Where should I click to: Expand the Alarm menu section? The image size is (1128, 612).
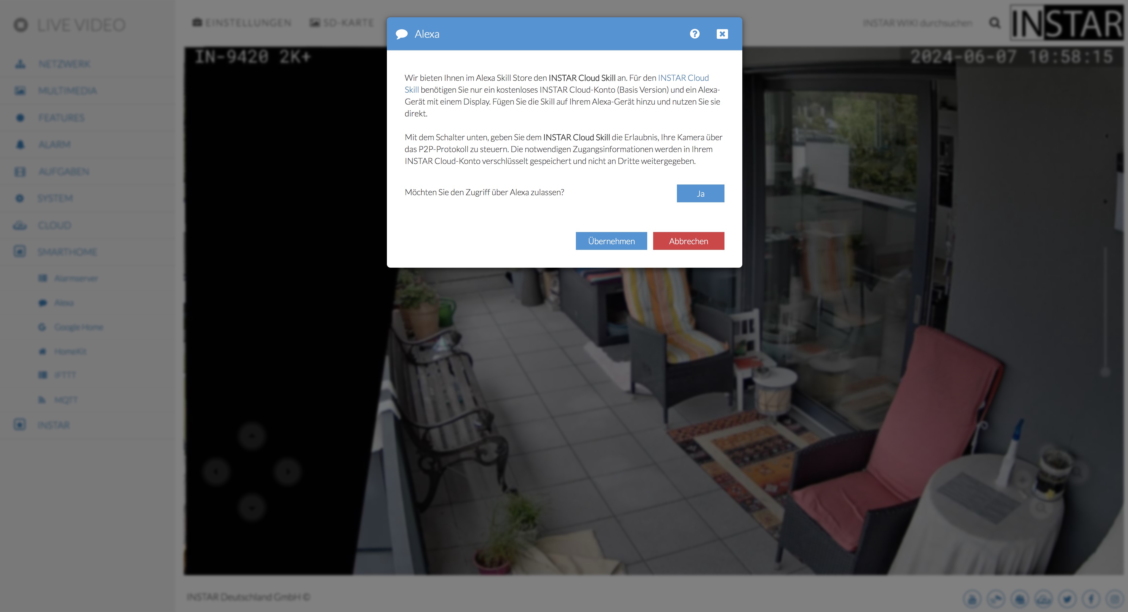pyautogui.click(x=54, y=144)
